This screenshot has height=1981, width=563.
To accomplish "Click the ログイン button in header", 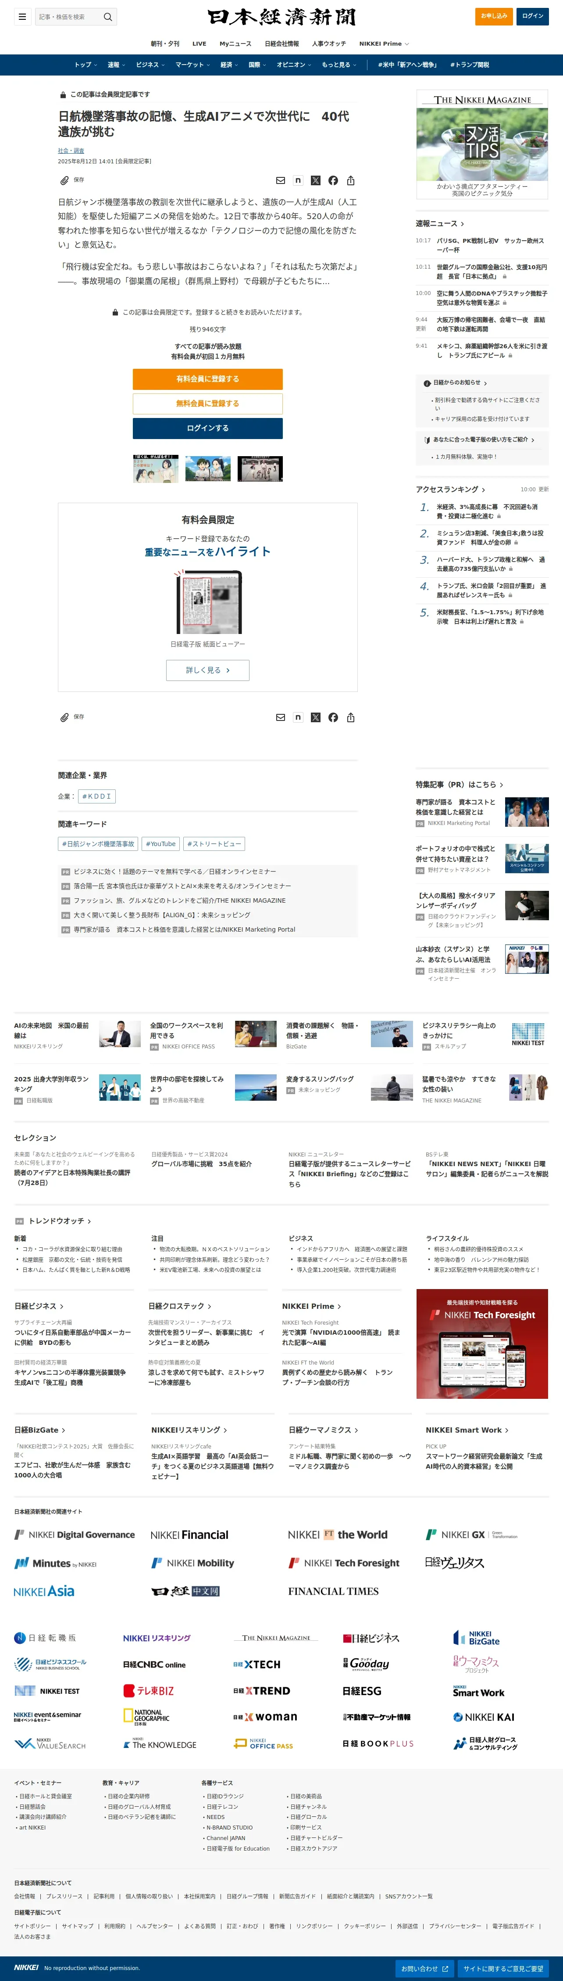I will [x=532, y=16].
